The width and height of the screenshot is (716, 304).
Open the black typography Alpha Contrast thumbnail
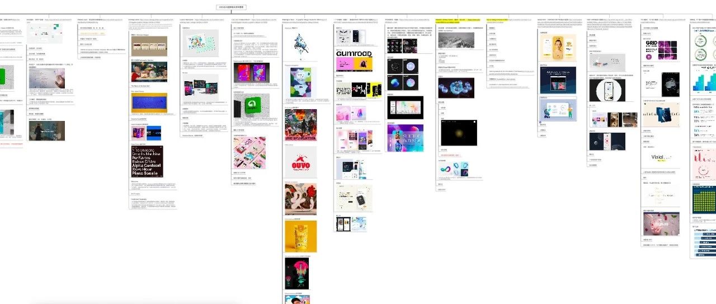coord(147,161)
